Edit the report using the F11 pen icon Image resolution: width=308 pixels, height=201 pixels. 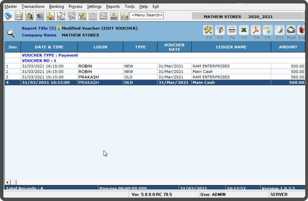click(280, 30)
